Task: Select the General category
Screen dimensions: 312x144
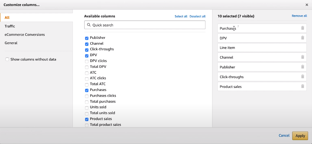Action: (x=11, y=43)
